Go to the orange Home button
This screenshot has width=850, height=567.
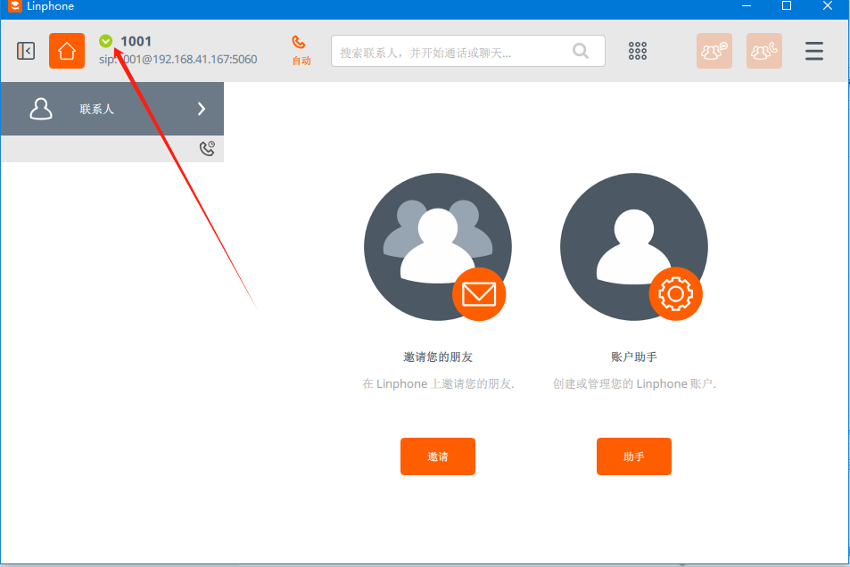(x=67, y=51)
